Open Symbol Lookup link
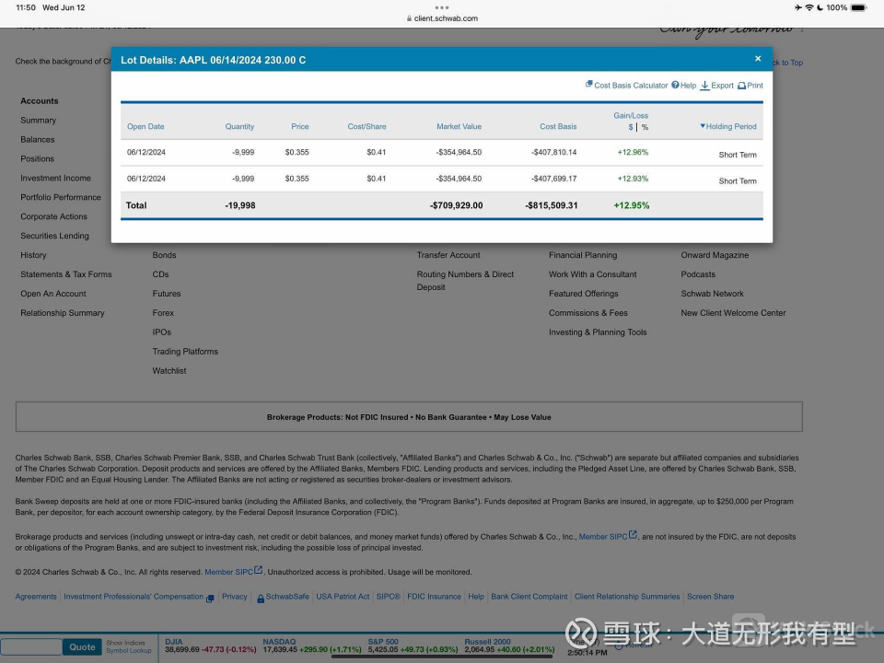 click(x=128, y=651)
